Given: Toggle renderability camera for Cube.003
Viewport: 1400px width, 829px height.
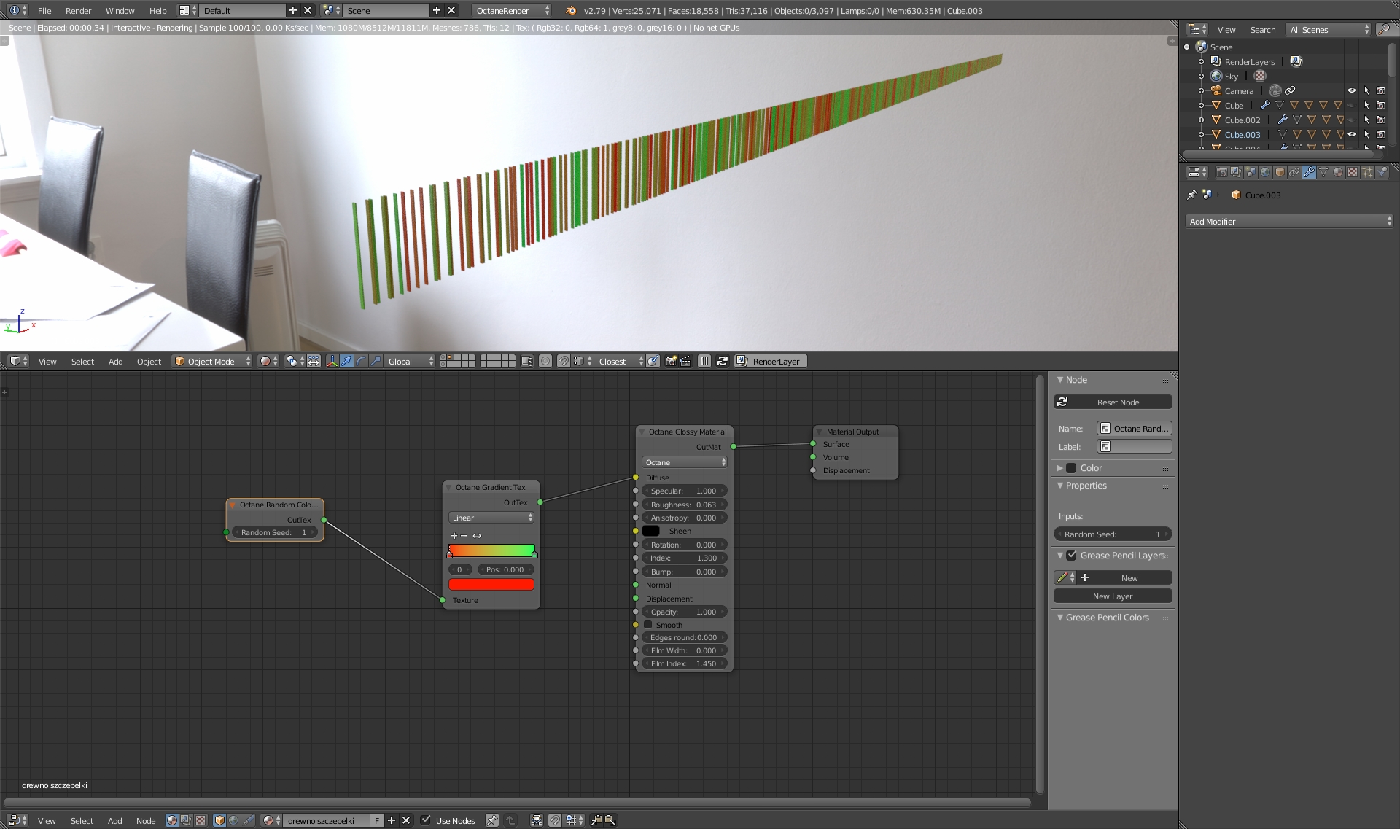Looking at the screenshot, I should tap(1380, 134).
